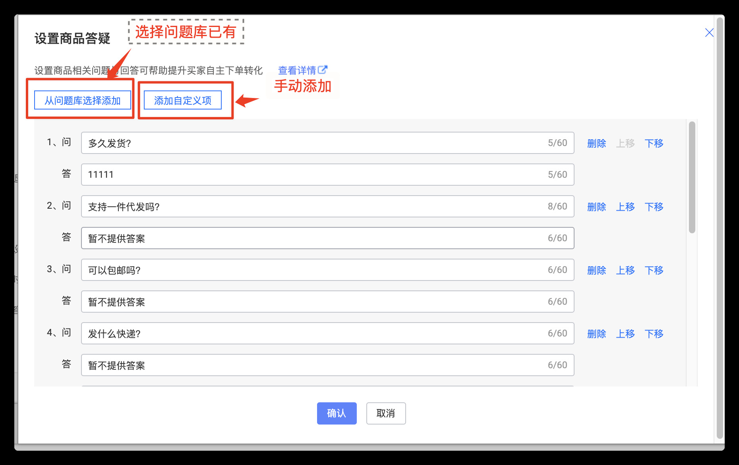739x465 pixels.
Task: Click the 从问题库选择添加 button
Action: point(83,100)
